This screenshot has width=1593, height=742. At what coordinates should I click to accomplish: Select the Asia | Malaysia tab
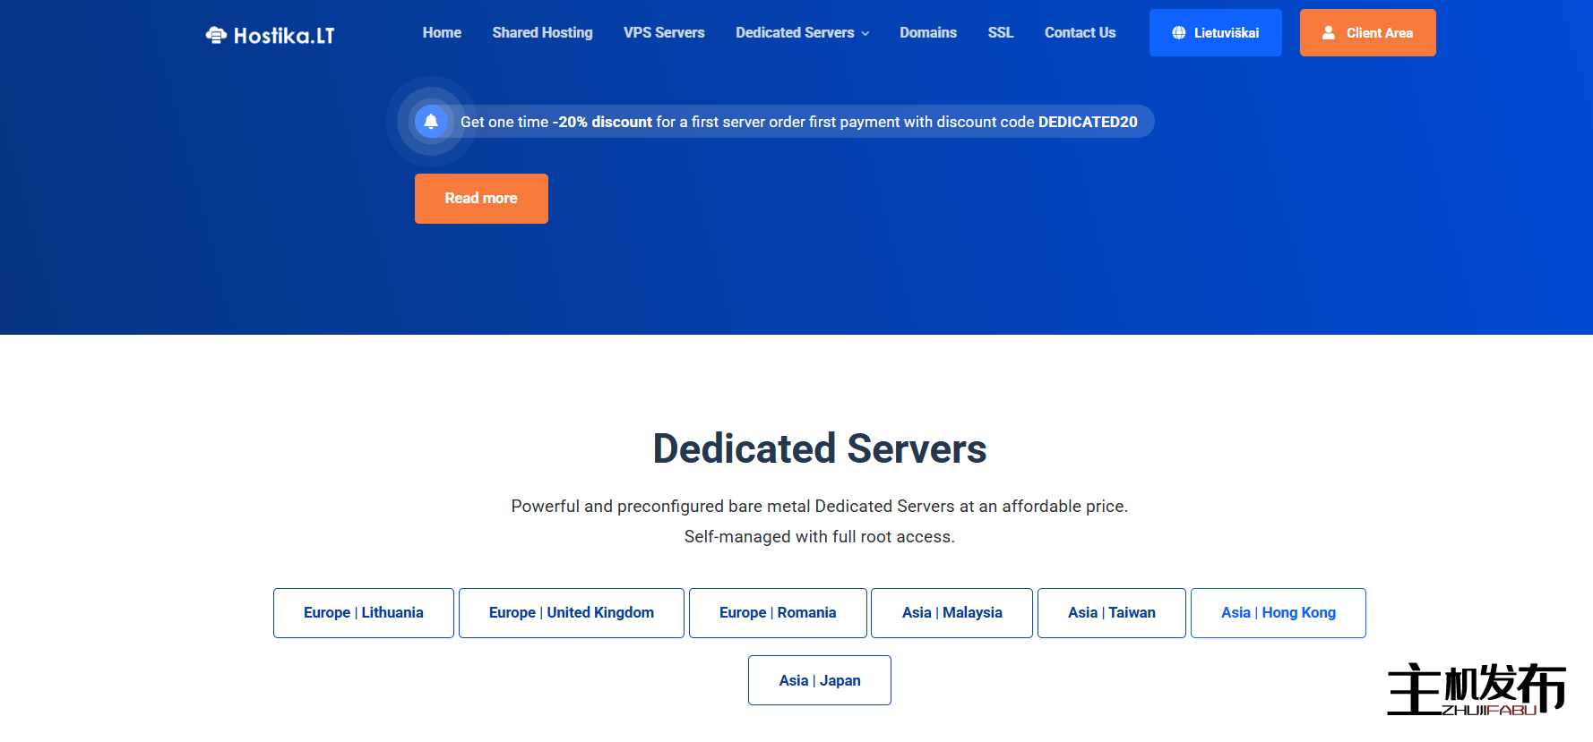point(951,613)
